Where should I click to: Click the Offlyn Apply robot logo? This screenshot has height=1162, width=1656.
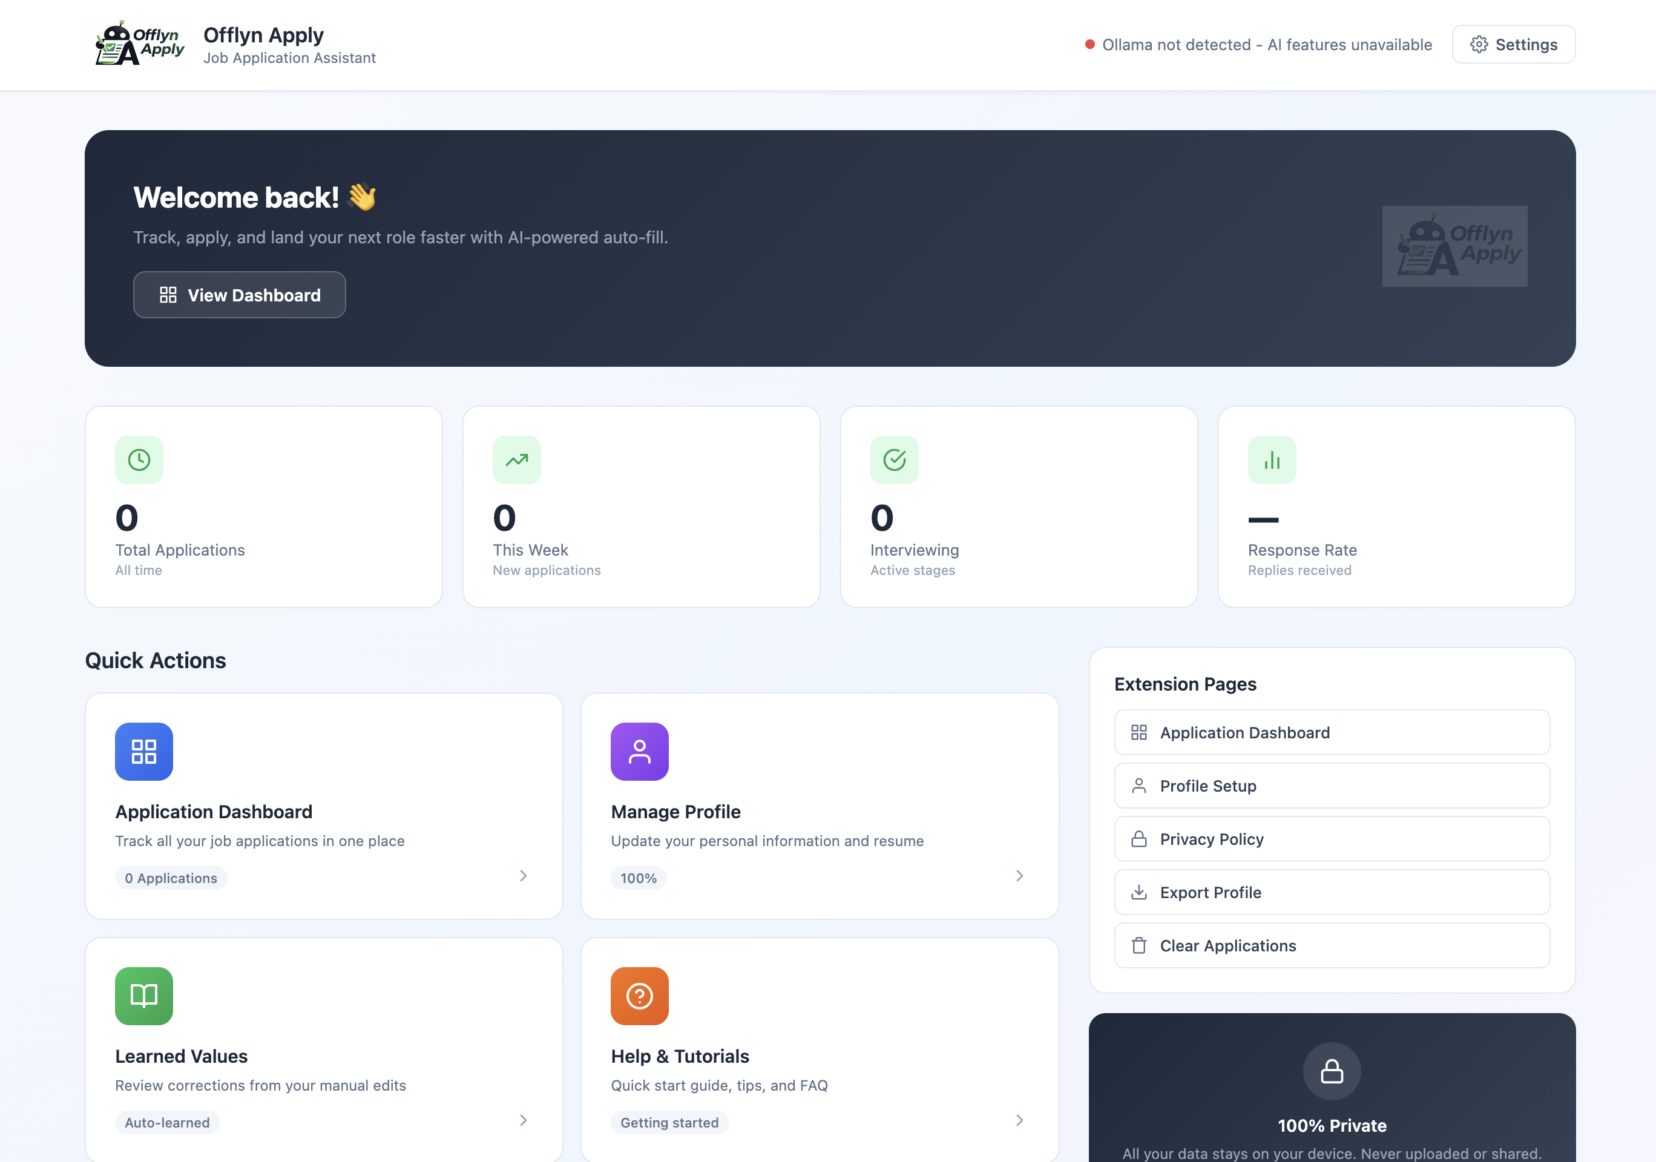coord(136,44)
